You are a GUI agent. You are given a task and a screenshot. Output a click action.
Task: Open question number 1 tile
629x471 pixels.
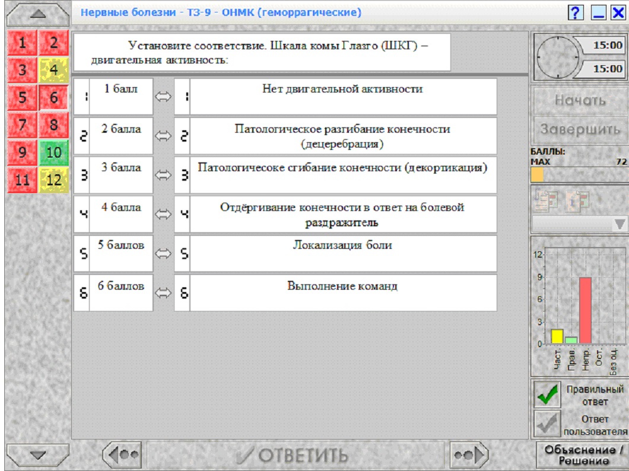22,43
